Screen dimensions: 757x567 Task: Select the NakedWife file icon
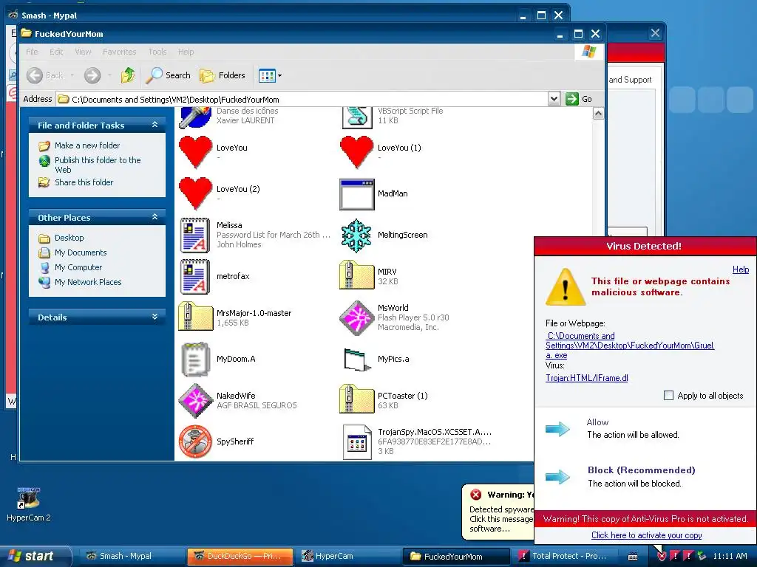[x=195, y=400]
